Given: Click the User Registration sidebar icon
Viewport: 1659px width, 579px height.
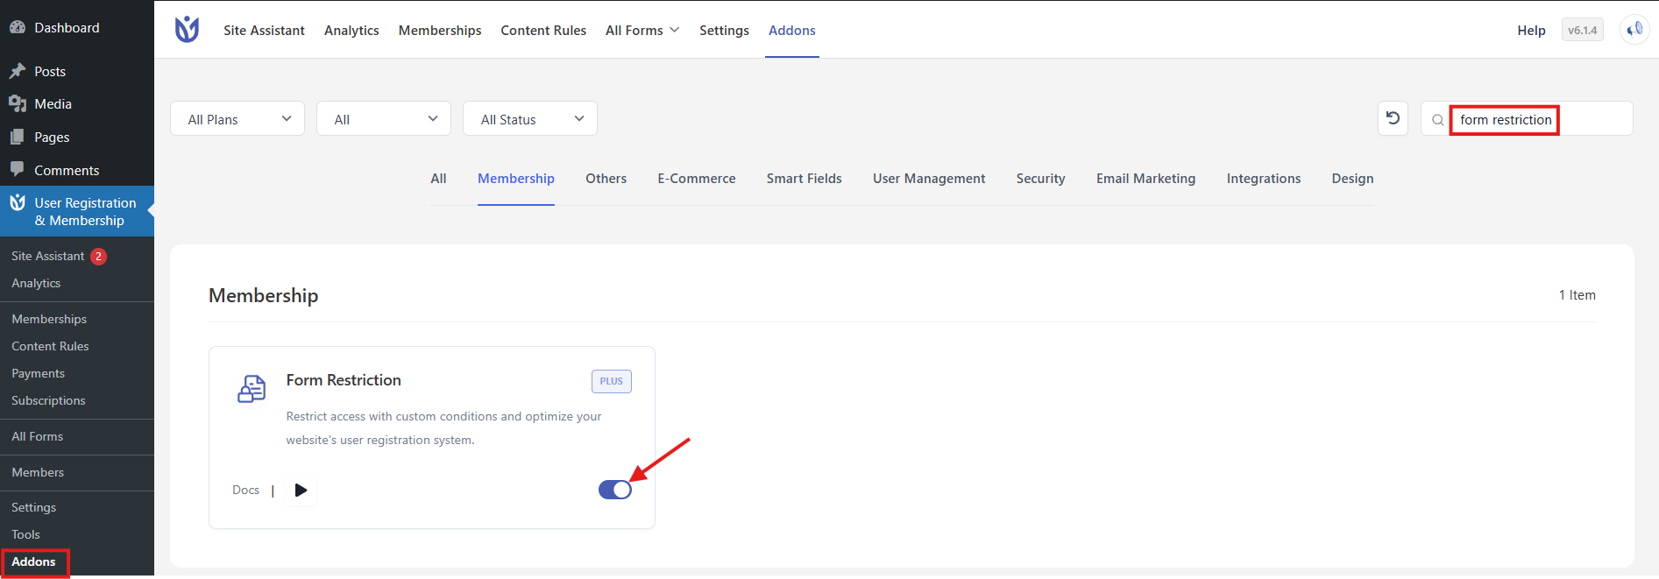Looking at the screenshot, I should (18, 202).
